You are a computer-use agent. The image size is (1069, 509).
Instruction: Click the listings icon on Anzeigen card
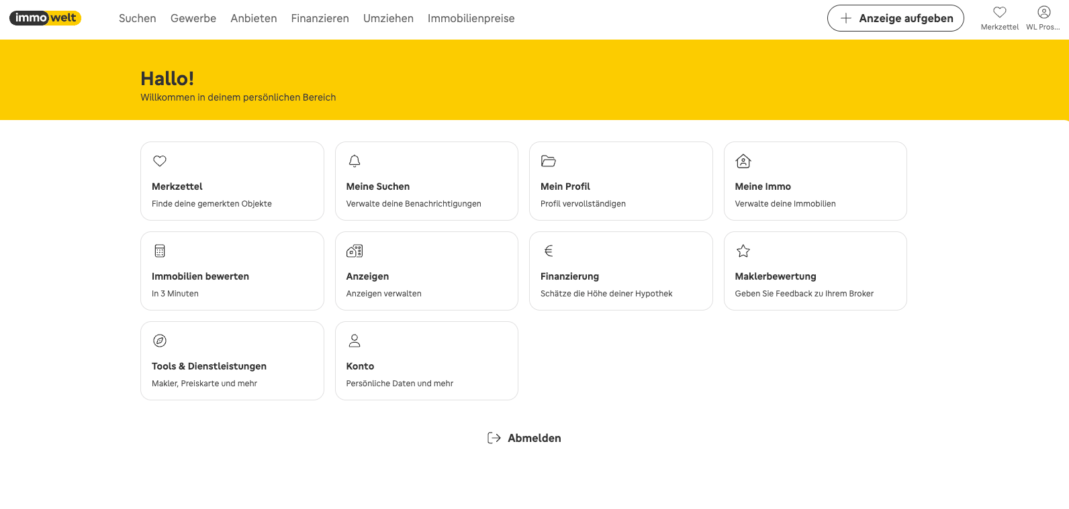(x=355, y=251)
